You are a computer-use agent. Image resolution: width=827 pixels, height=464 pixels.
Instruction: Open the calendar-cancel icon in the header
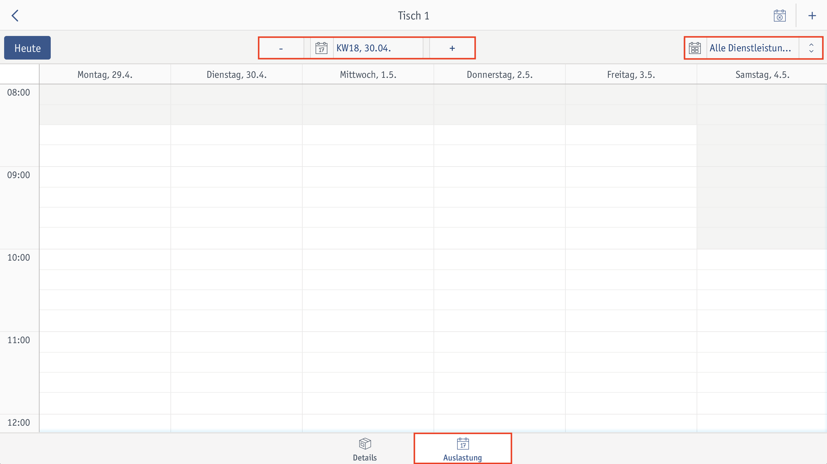(x=780, y=15)
